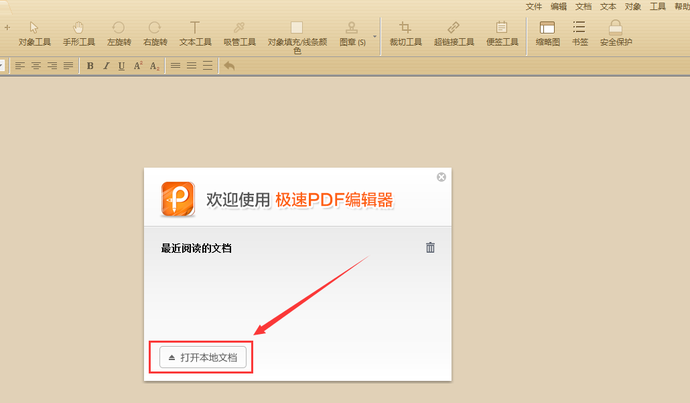The height and width of the screenshot is (403, 690).
Task: Apply subscript formatting
Action: (155, 66)
